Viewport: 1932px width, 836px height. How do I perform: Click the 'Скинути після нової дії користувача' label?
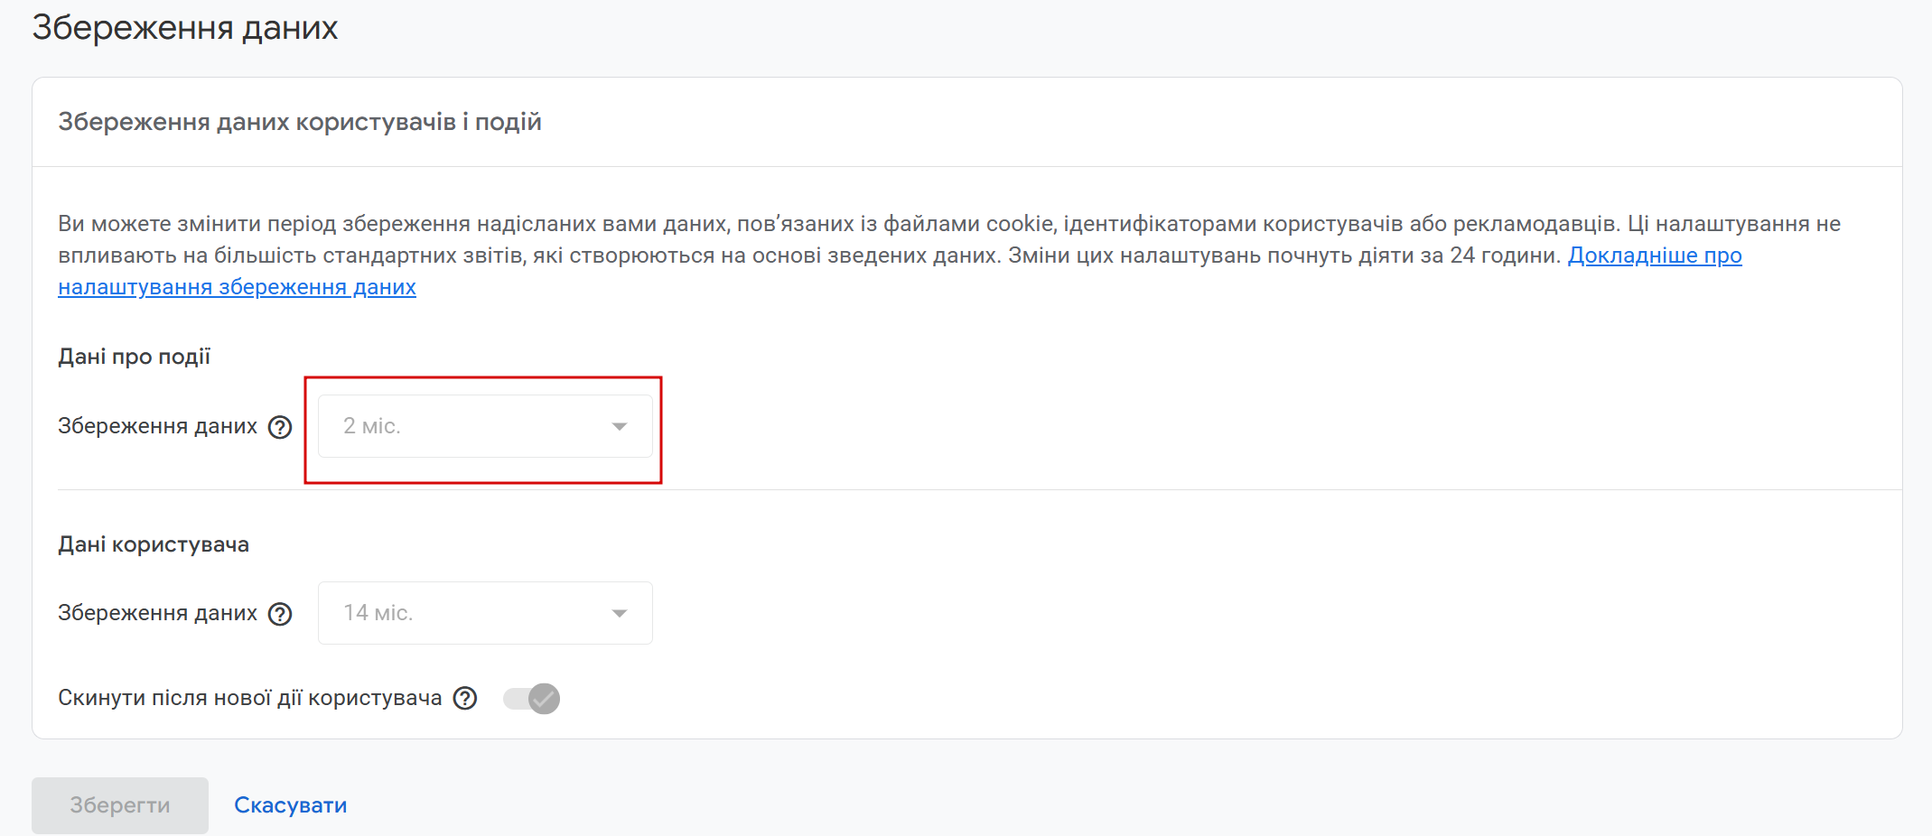pyautogui.click(x=250, y=698)
